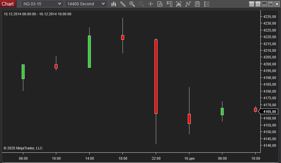Minimize the chart window

click(x=264, y=4)
